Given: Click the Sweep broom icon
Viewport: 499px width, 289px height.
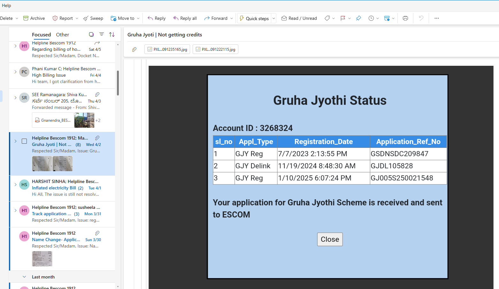Looking at the screenshot, I should [x=86, y=18].
